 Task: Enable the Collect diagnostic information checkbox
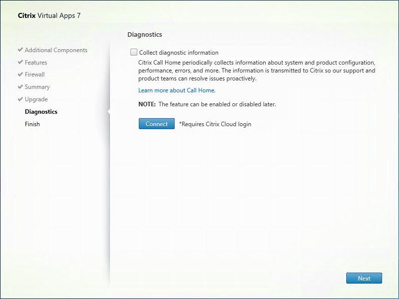click(134, 52)
